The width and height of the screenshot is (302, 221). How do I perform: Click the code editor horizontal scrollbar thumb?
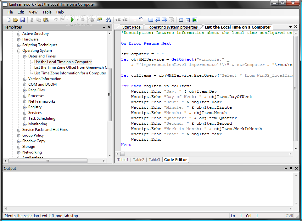point(122,154)
